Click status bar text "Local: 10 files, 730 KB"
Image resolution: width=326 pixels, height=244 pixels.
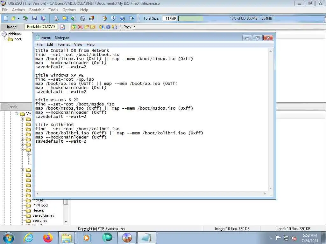293,229
